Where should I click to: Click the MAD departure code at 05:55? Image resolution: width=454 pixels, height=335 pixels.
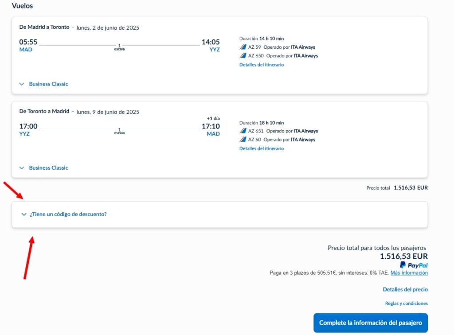[26, 50]
